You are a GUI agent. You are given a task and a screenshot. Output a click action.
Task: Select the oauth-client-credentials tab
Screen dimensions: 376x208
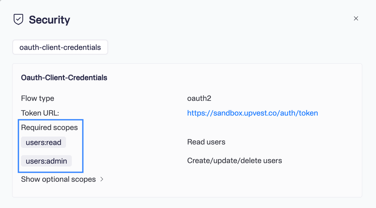coord(60,47)
